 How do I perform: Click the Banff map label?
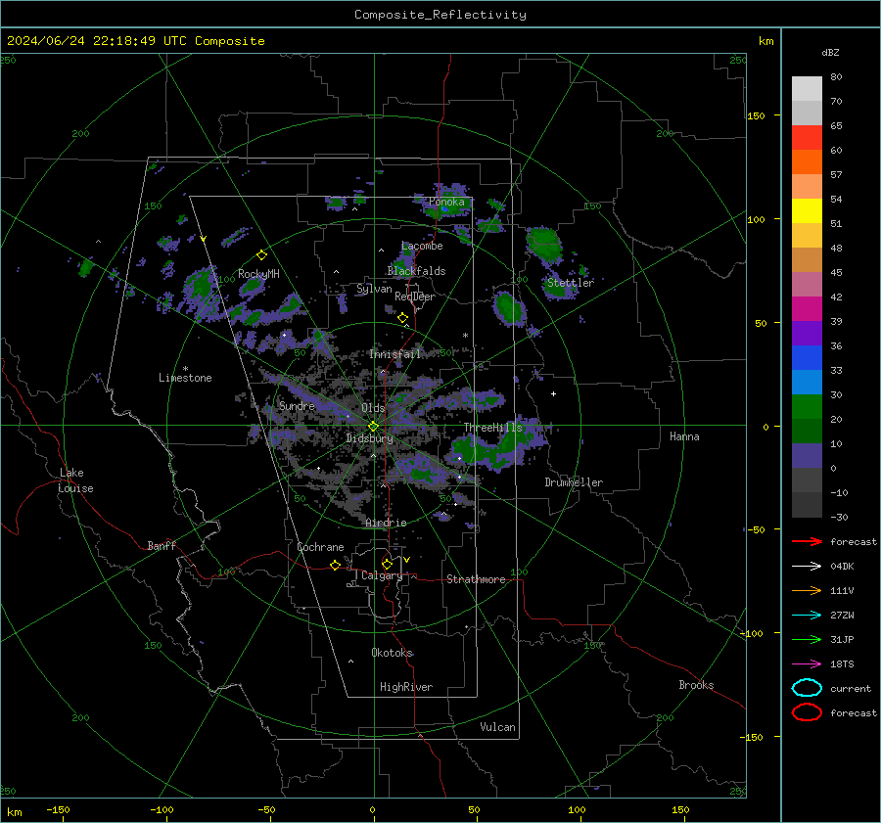(162, 545)
